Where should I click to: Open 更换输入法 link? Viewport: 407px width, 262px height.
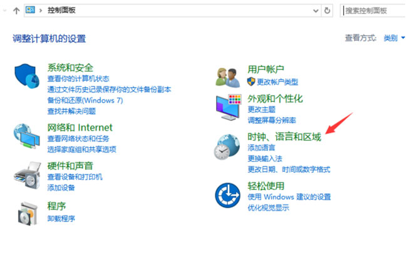coord(265,159)
